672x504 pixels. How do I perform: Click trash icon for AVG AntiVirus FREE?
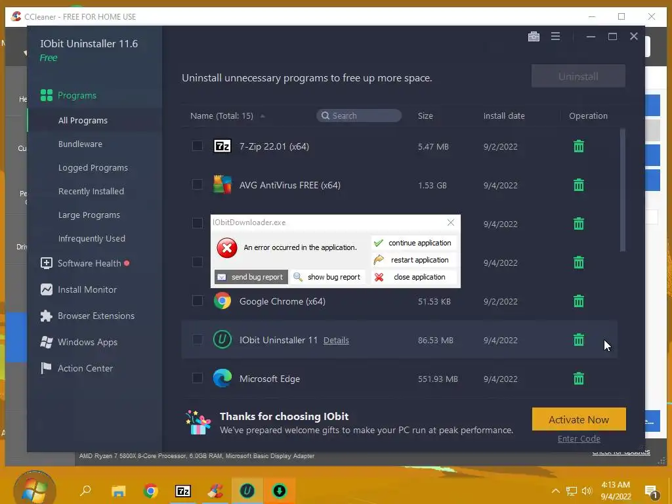[579, 184]
